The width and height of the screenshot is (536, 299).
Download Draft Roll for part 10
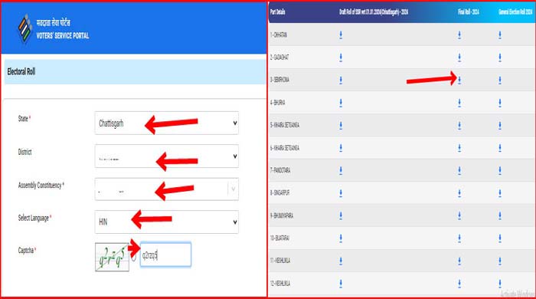341,238
